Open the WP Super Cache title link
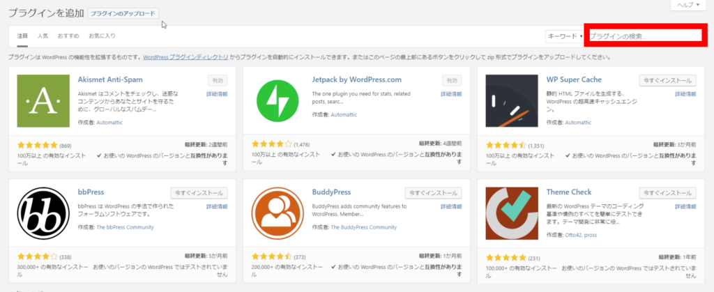This screenshot has height=292, width=714. [574, 79]
